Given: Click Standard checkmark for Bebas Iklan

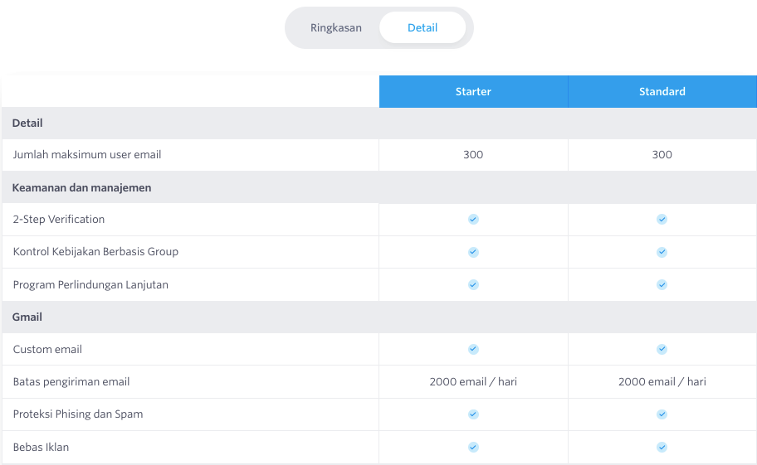Looking at the screenshot, I should tap(662, 447).
